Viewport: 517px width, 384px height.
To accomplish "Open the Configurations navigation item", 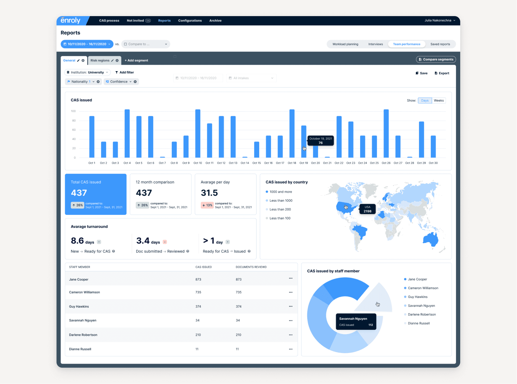I will click(x=190, y=21).
